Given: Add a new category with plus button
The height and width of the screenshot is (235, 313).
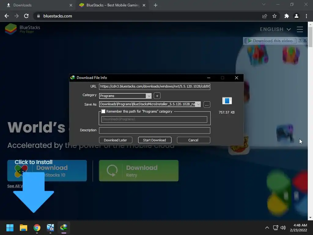Looking at the screenshot, I should [x=157, y=96].
